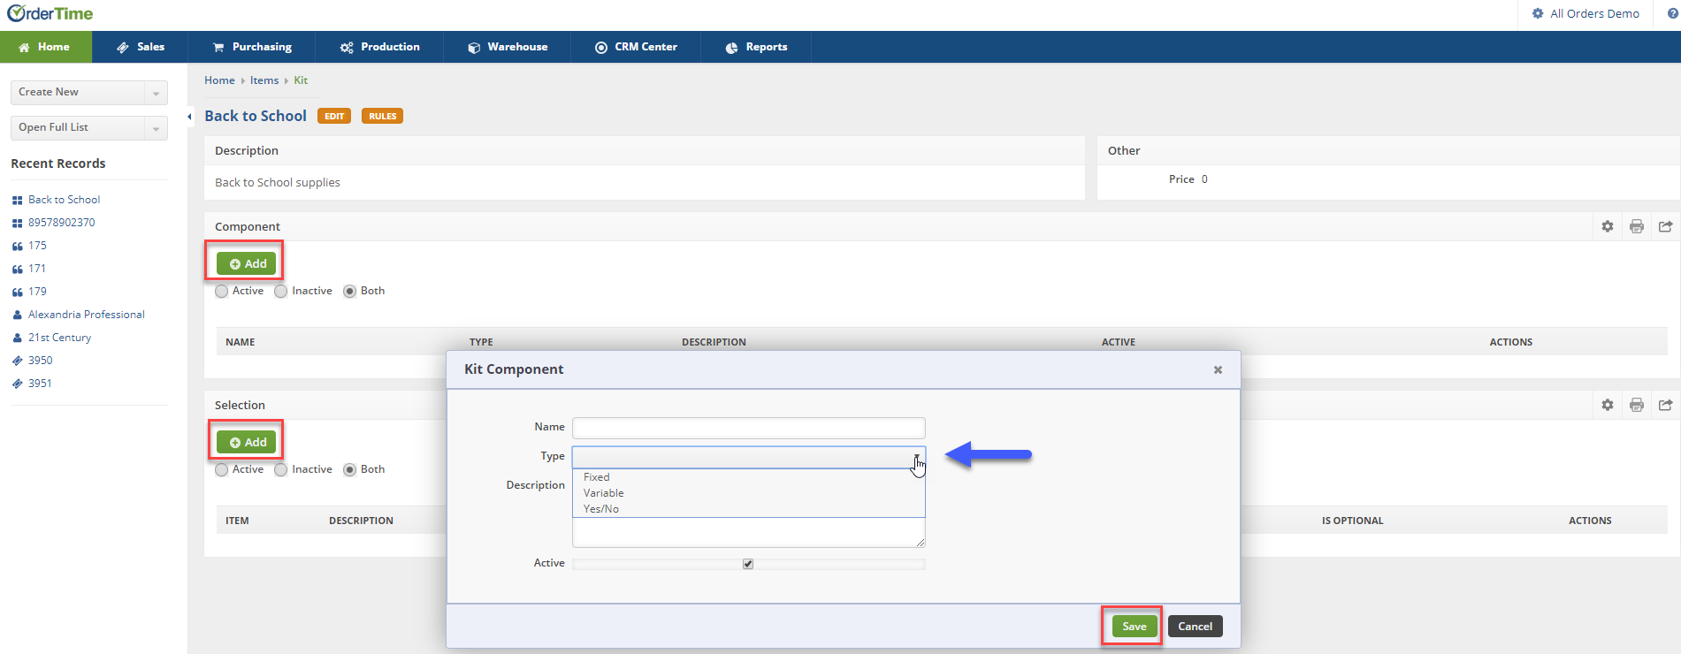Click Add button in Component section
Image resolution: width=1681 pixels, height=654 pixels.
[x=247, y=263]
